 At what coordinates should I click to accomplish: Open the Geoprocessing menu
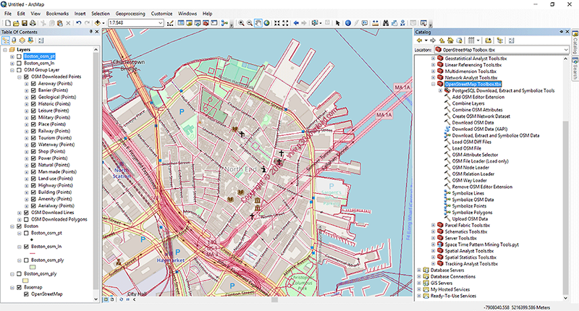[x=131, y=13]
